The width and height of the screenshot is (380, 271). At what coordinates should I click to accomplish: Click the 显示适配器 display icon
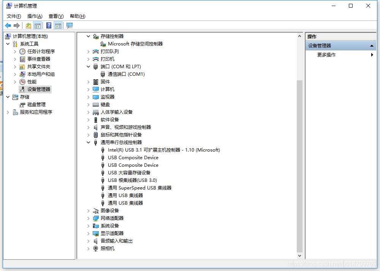coord(96,233)
